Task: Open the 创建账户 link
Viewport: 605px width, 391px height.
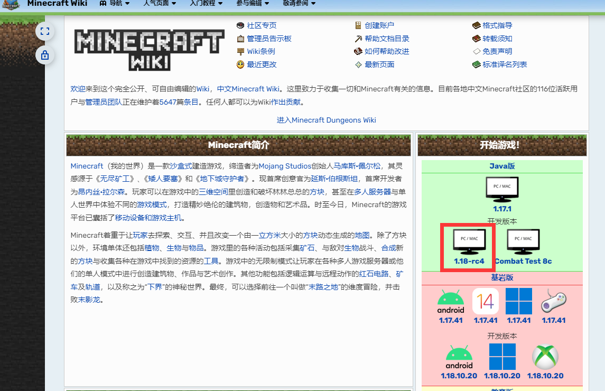Action: coord(379,25)
